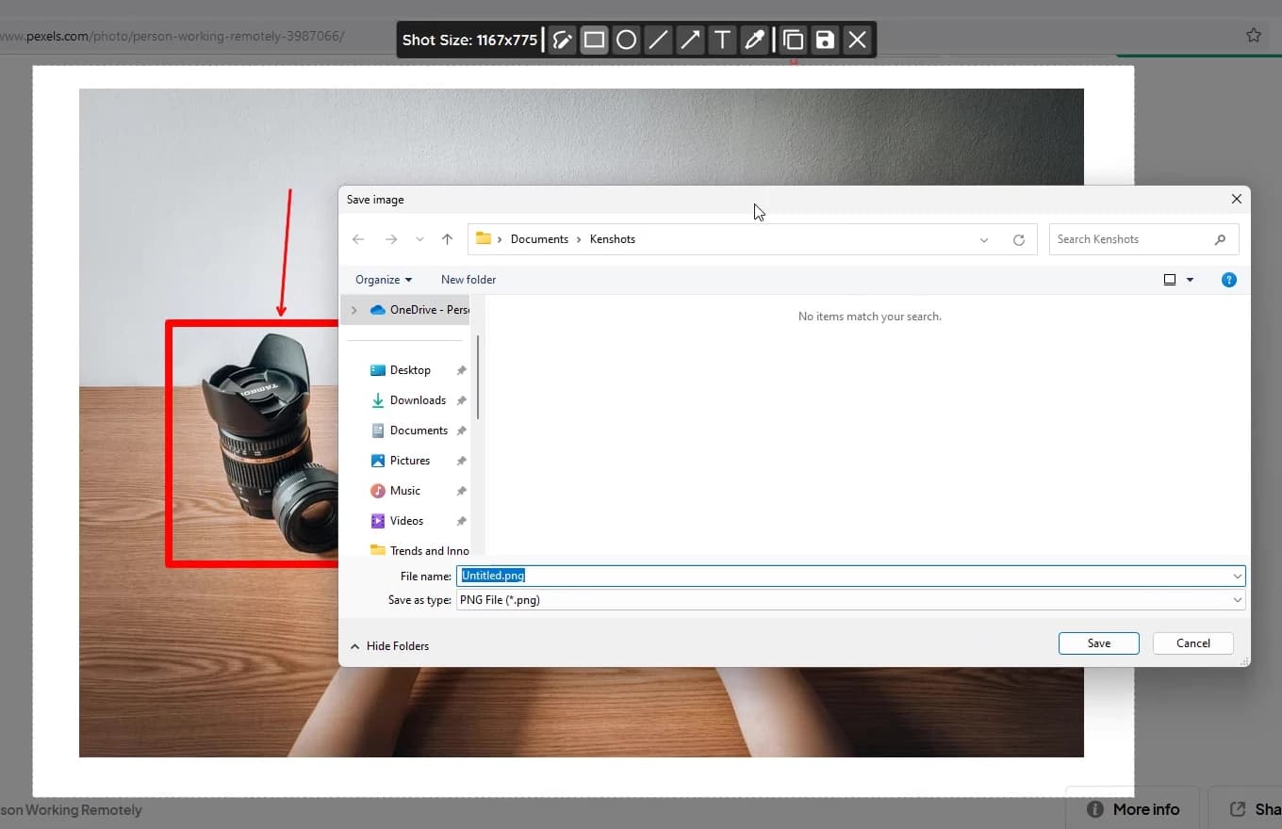The width and height of the screenshot is (1282, 829).
Task: Open the Organize menu
Action: click(x=383, y=280)
